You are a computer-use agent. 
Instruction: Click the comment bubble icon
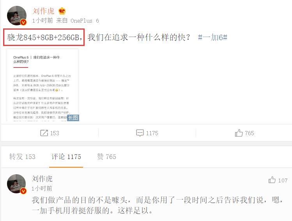(x=140, y=133)
